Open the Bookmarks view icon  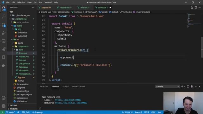3,57
